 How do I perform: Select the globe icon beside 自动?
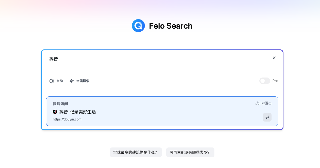51,81
